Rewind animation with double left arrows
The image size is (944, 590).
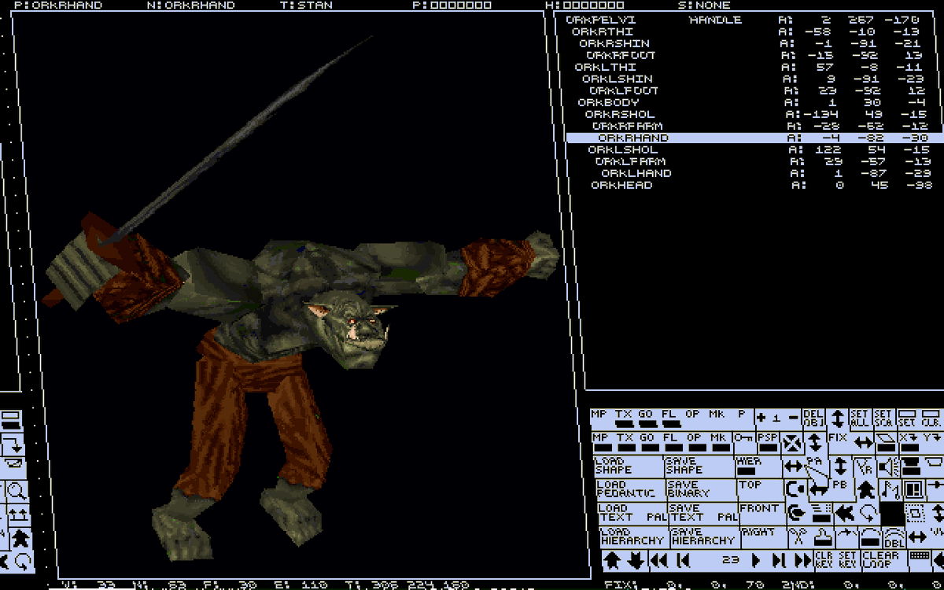pyautogui.click(x=659, y=560)
